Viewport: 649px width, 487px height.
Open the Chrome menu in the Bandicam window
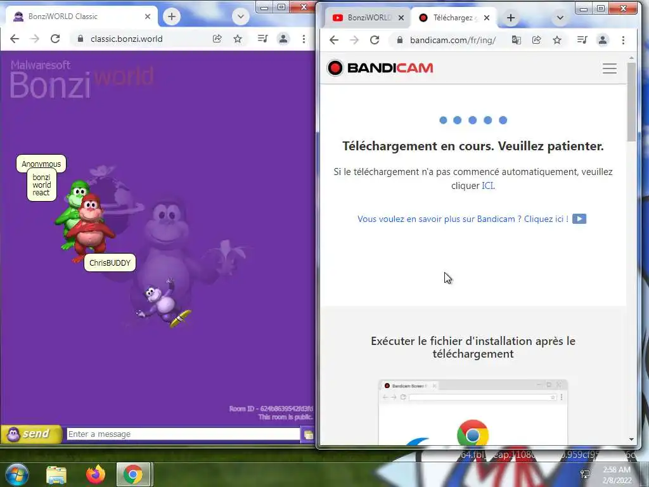click(x=624, y=40)
